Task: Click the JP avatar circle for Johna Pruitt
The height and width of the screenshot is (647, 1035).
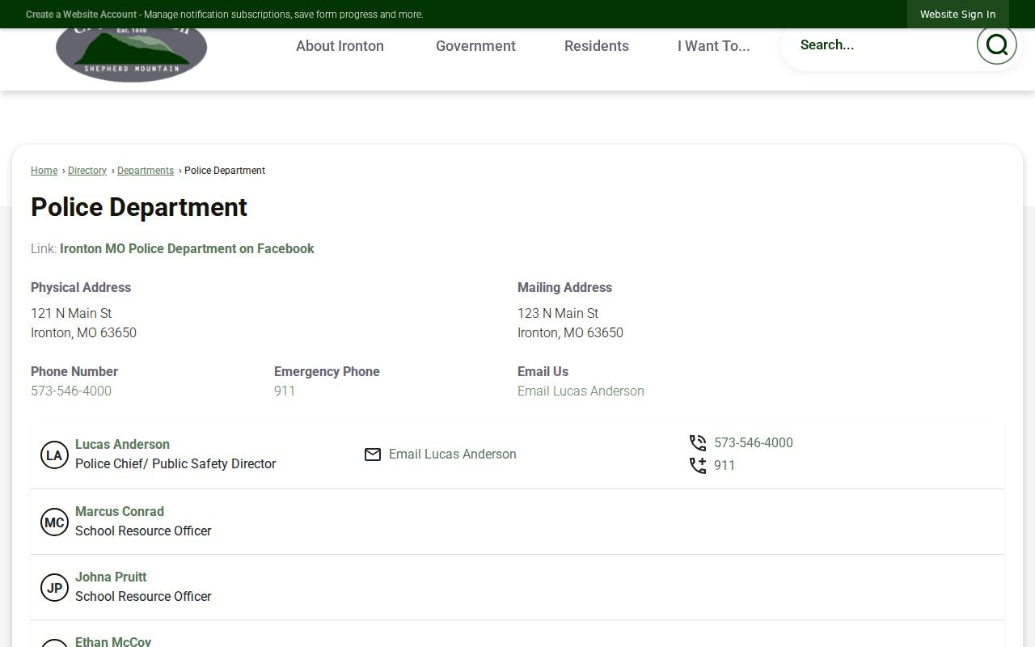Action: [54, 588]
